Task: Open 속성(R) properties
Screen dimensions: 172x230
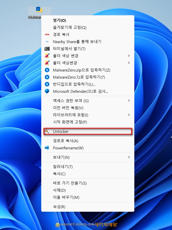Action: [x=88, y=207]
